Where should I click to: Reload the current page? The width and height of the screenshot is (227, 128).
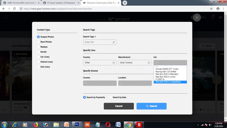pos(14,9)
